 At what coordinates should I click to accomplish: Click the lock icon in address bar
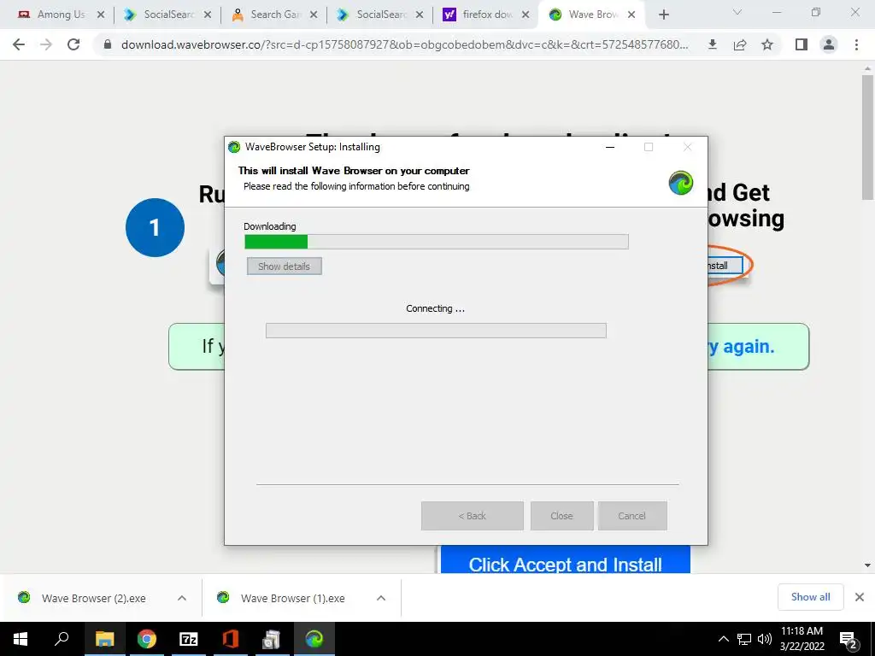(x=108, y=44)
